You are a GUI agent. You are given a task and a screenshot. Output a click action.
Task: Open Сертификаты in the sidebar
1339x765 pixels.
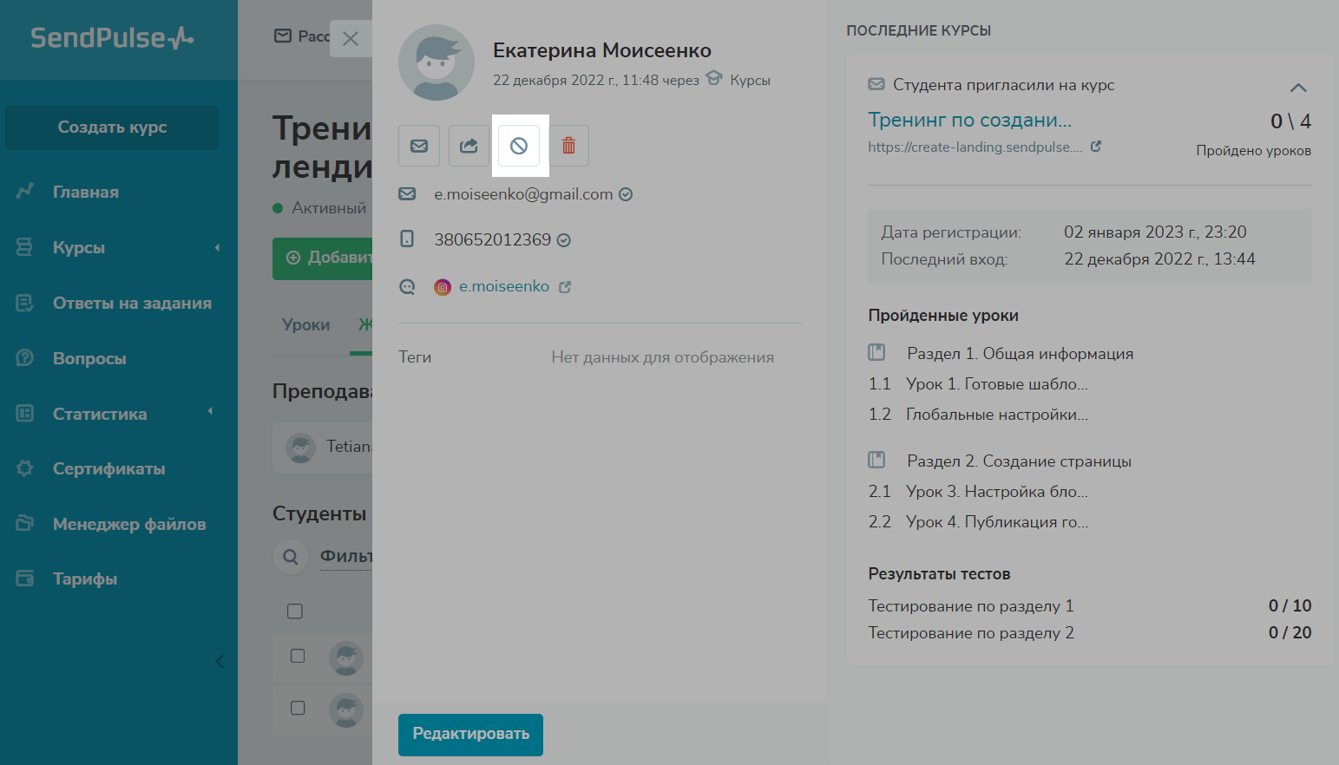pos(109,468)
